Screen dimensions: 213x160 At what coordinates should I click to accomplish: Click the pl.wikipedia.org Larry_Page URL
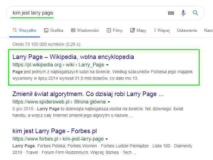pos(58,65)
